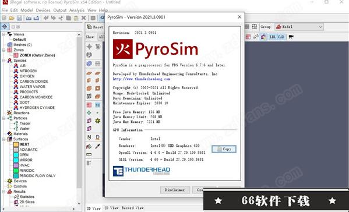The image size is (349, 212).
Task: Click the INERT surface color swatch
Action: (16, 144)
